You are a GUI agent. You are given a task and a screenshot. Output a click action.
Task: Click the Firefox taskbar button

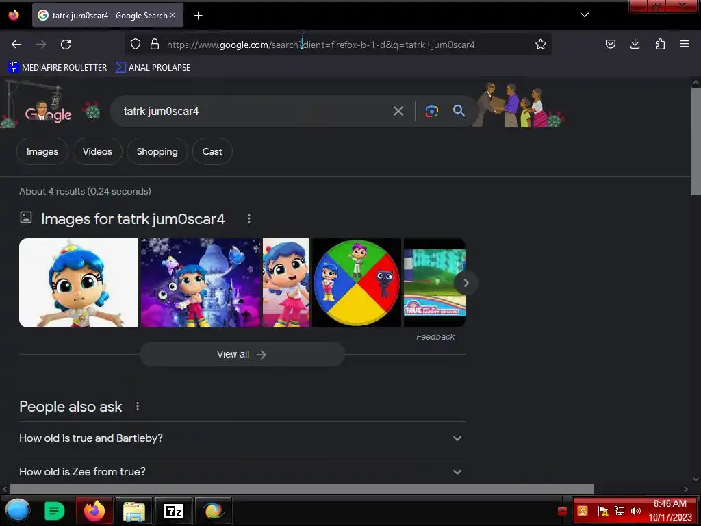click(x=94, y=511)
